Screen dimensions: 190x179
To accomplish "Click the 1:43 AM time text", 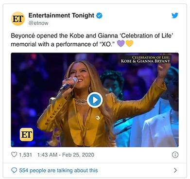I will point(47,155).
